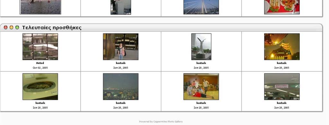Open the narrow person thumbnail in the top row
329x125 pixels.
pyautogui.click(x=121, y=7)
